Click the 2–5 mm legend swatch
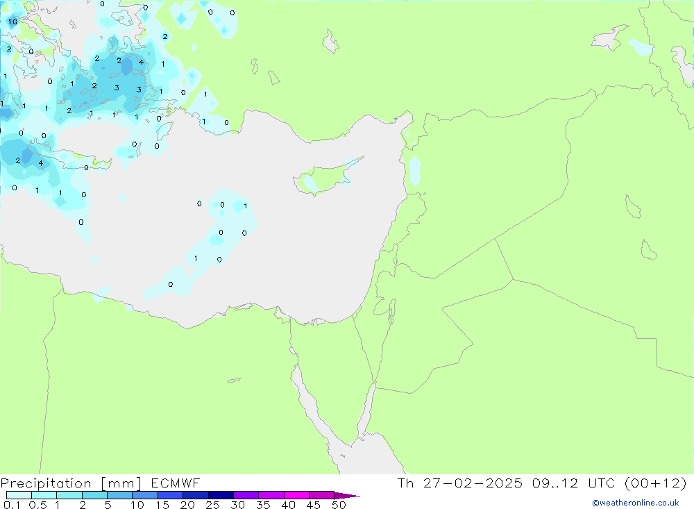 [x=94, y=495]
